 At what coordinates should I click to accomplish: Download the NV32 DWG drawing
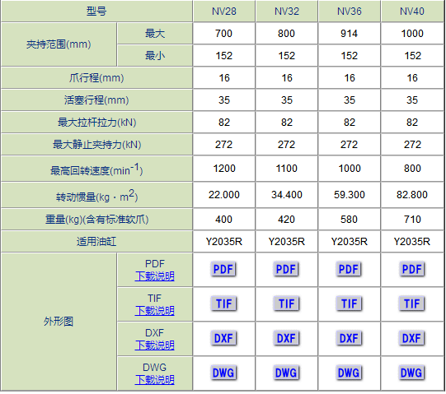pyautogui.click(x=286, y=373)
